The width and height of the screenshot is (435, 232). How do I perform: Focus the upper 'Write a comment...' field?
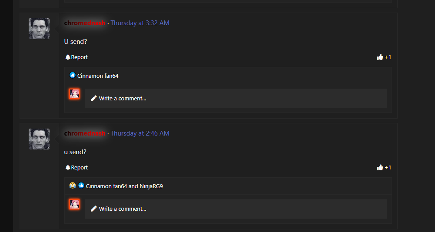point(236,98)
